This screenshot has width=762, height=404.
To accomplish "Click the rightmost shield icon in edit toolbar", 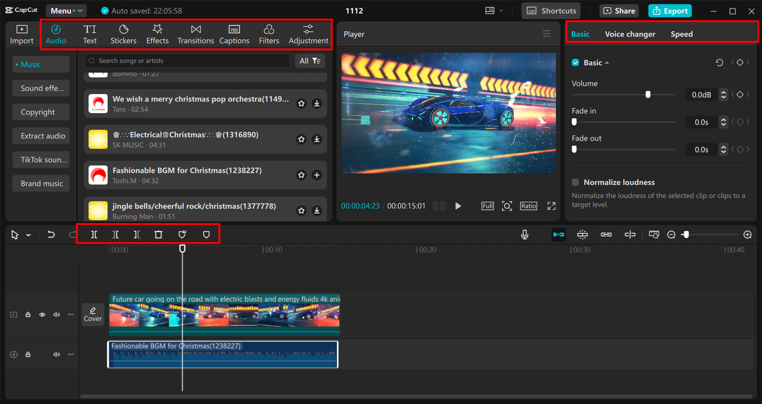I will click(206, 234).
